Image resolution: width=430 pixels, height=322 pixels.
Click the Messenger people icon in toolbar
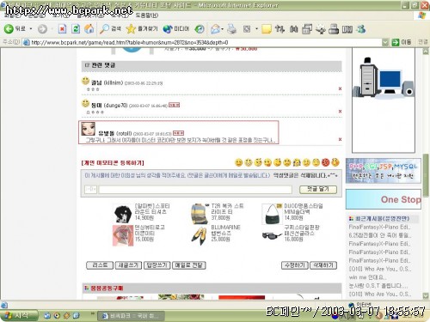click(x=361, y=29)
